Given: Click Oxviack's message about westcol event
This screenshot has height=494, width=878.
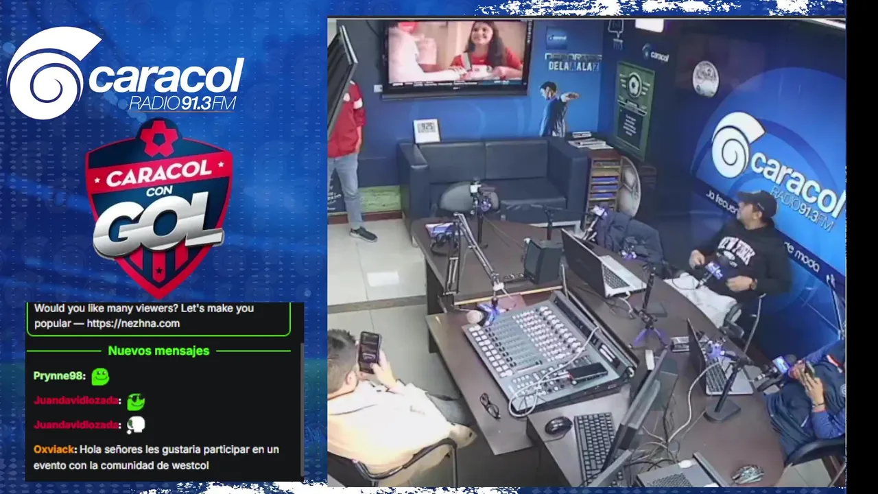Looking at the screenshot, I should tap(156, 458).
